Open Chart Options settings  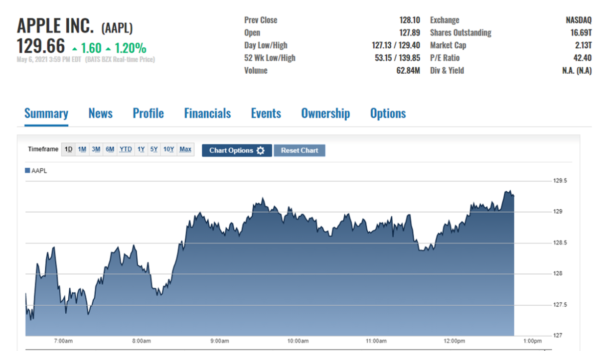click(x=237, y=150)
